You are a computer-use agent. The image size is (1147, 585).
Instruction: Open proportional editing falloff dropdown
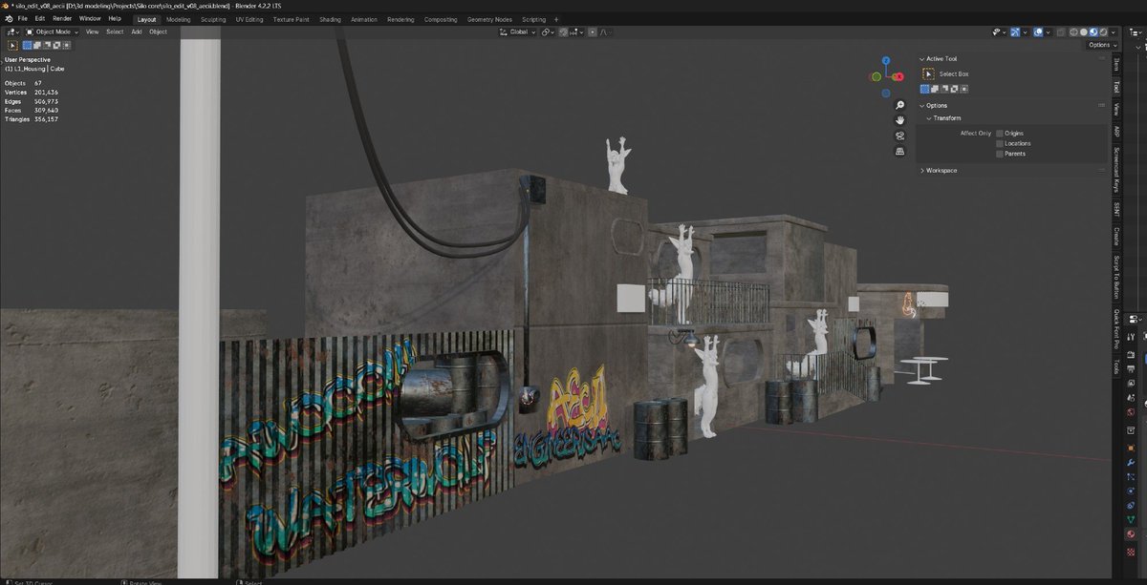pyautogui.click(x=604, y=31)
